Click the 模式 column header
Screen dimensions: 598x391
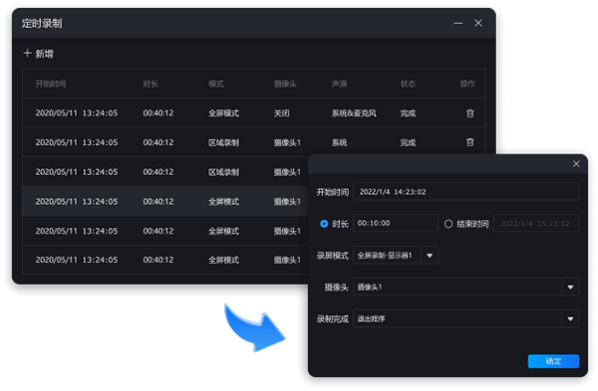click(x=216, y=84)
